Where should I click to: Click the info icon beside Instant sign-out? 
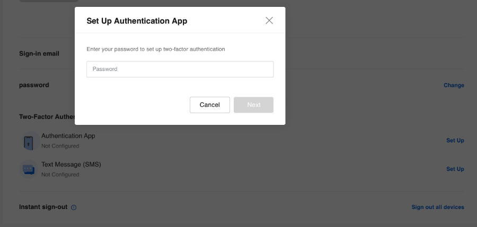74,207
